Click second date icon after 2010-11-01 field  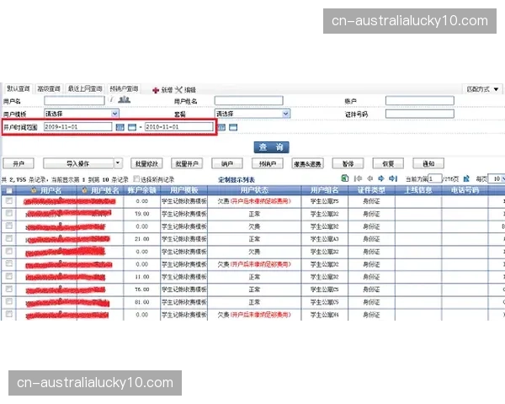233,128
